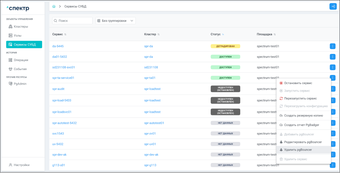The height and width of the screenshot is (173, 340).
Task: Go to Кластеры in sidebar
Action: pos(21,26)
